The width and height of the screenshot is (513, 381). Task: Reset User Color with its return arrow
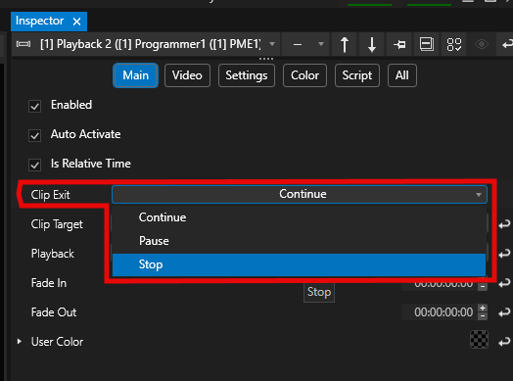click(504, 342)
